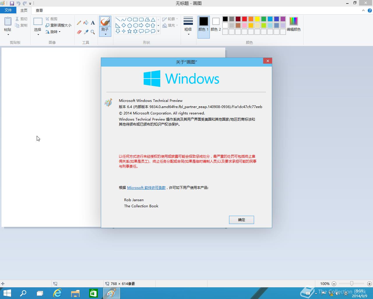Open the Microsoft 软件许可条款 link
373x299 pixels.
pos(146,188)
